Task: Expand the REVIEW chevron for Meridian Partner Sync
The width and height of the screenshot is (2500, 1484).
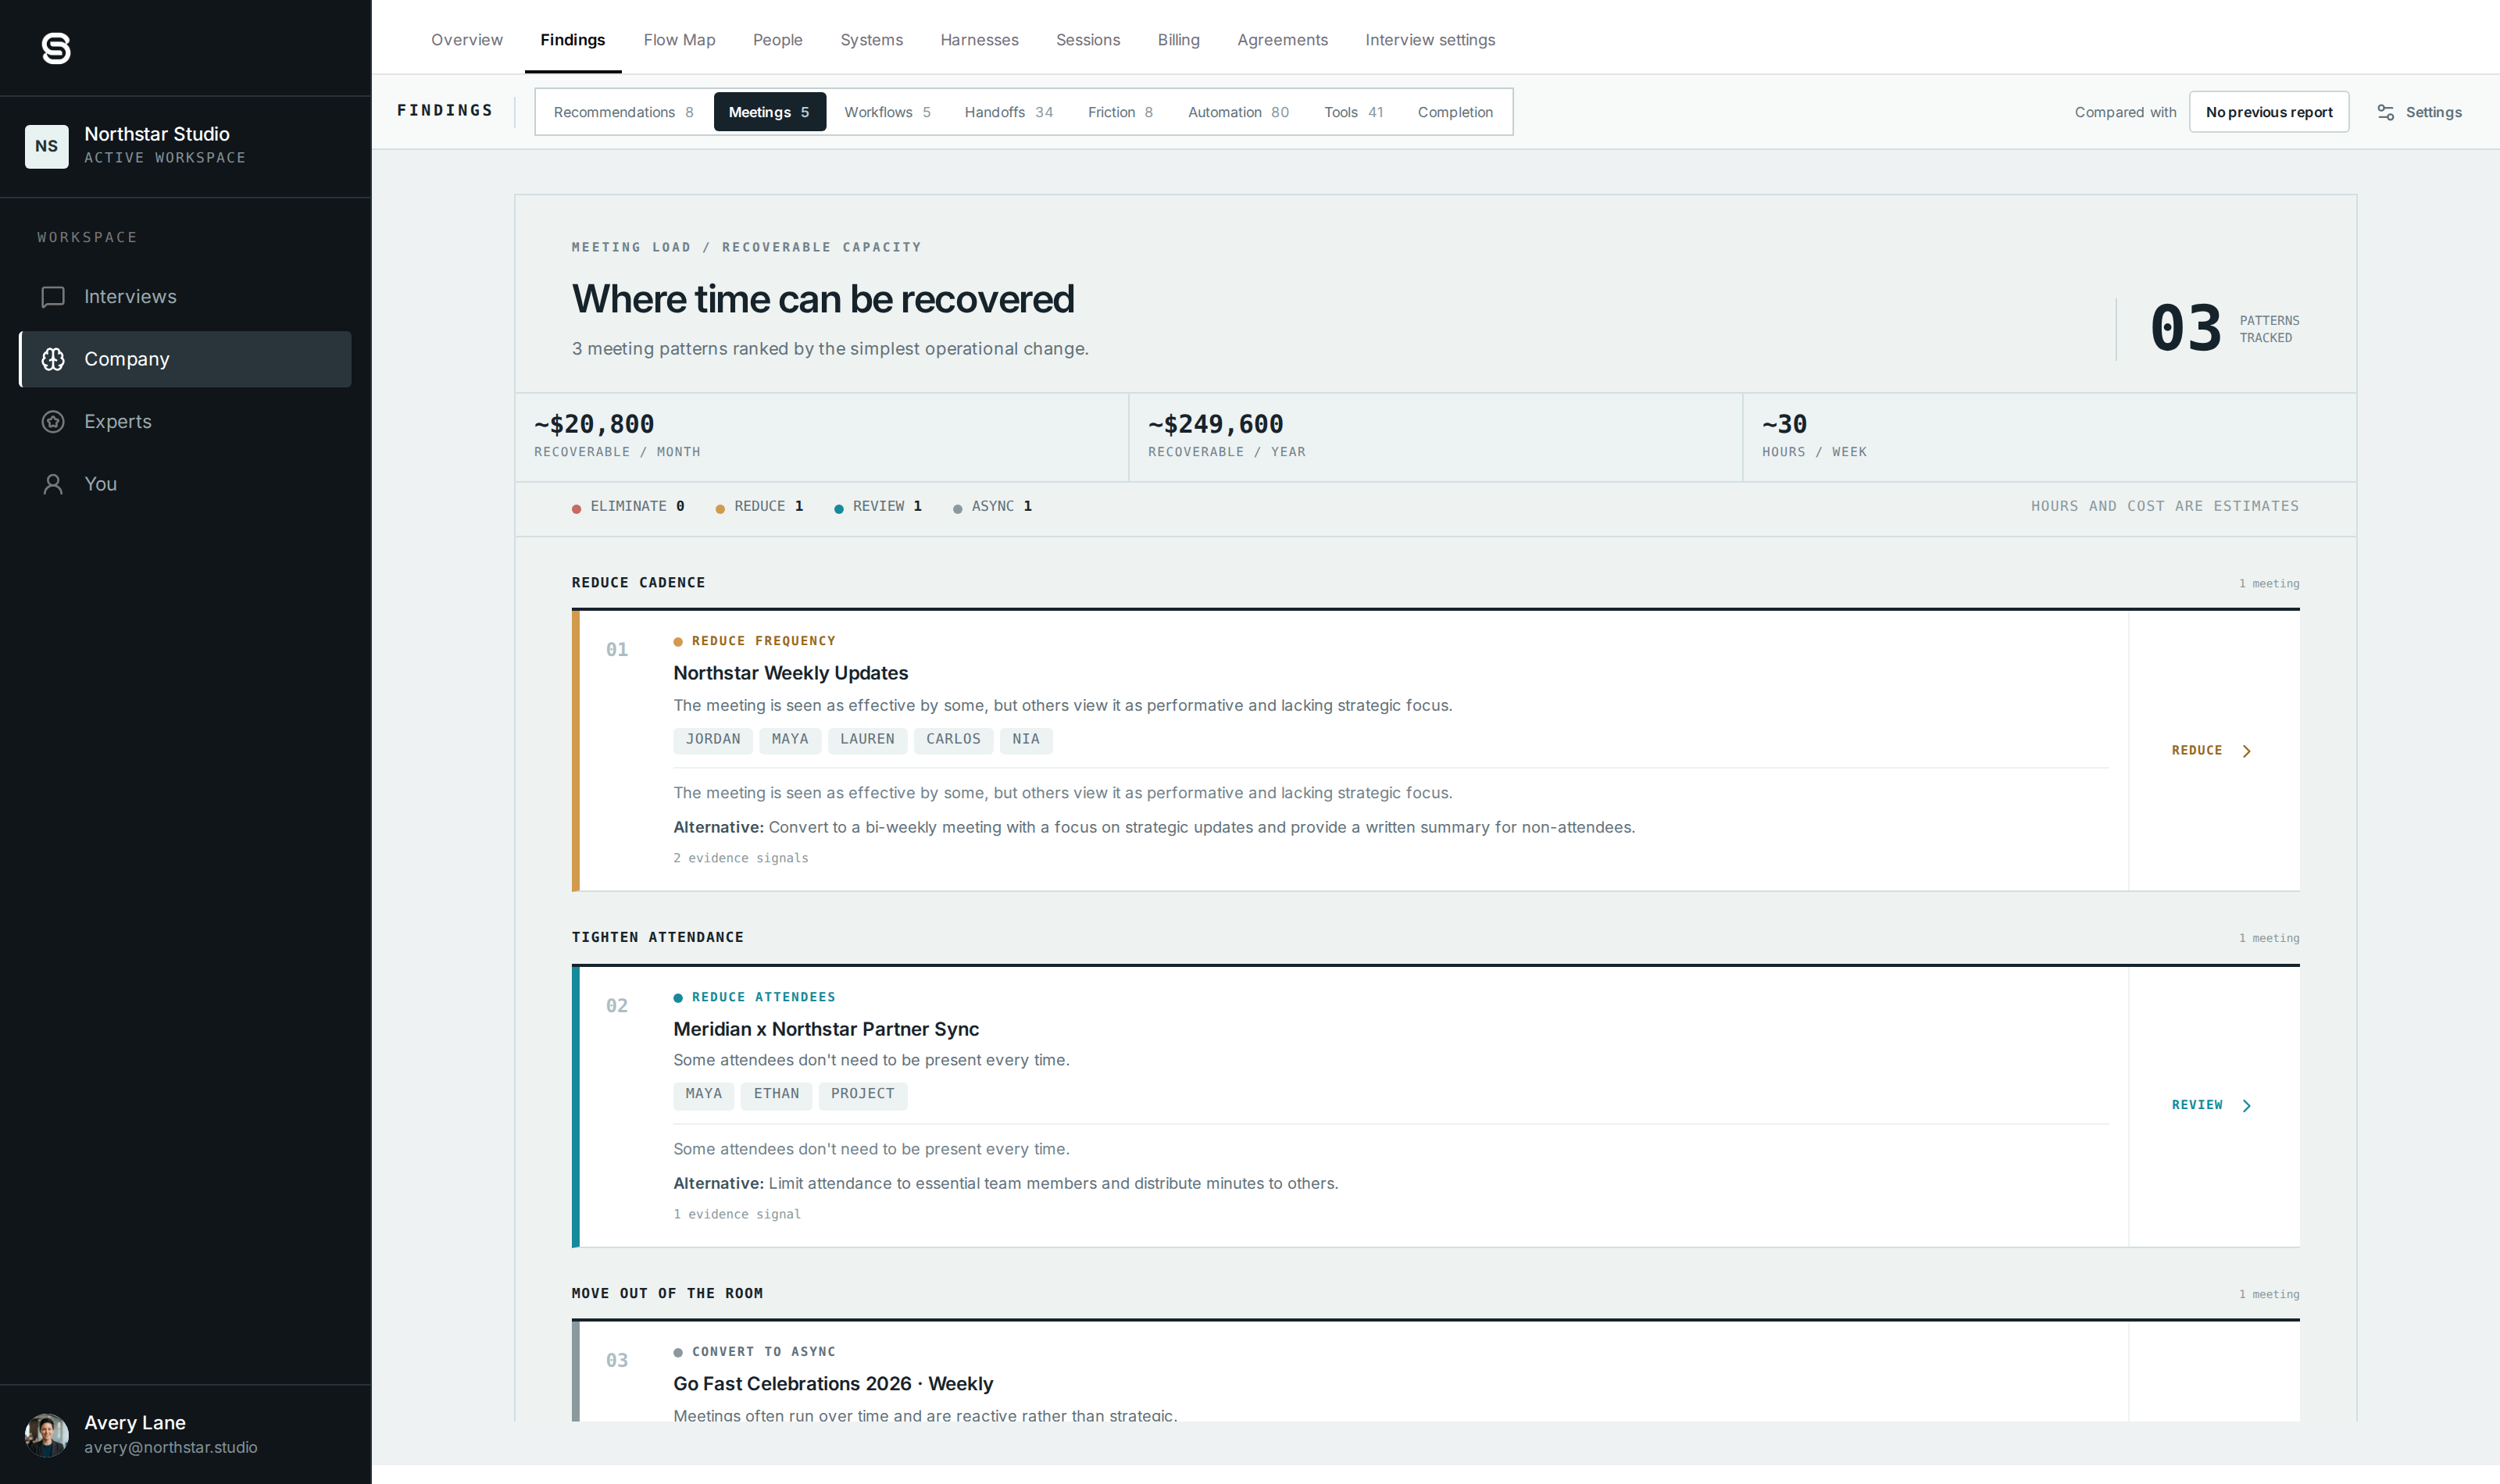Action: (2247, 1105)
